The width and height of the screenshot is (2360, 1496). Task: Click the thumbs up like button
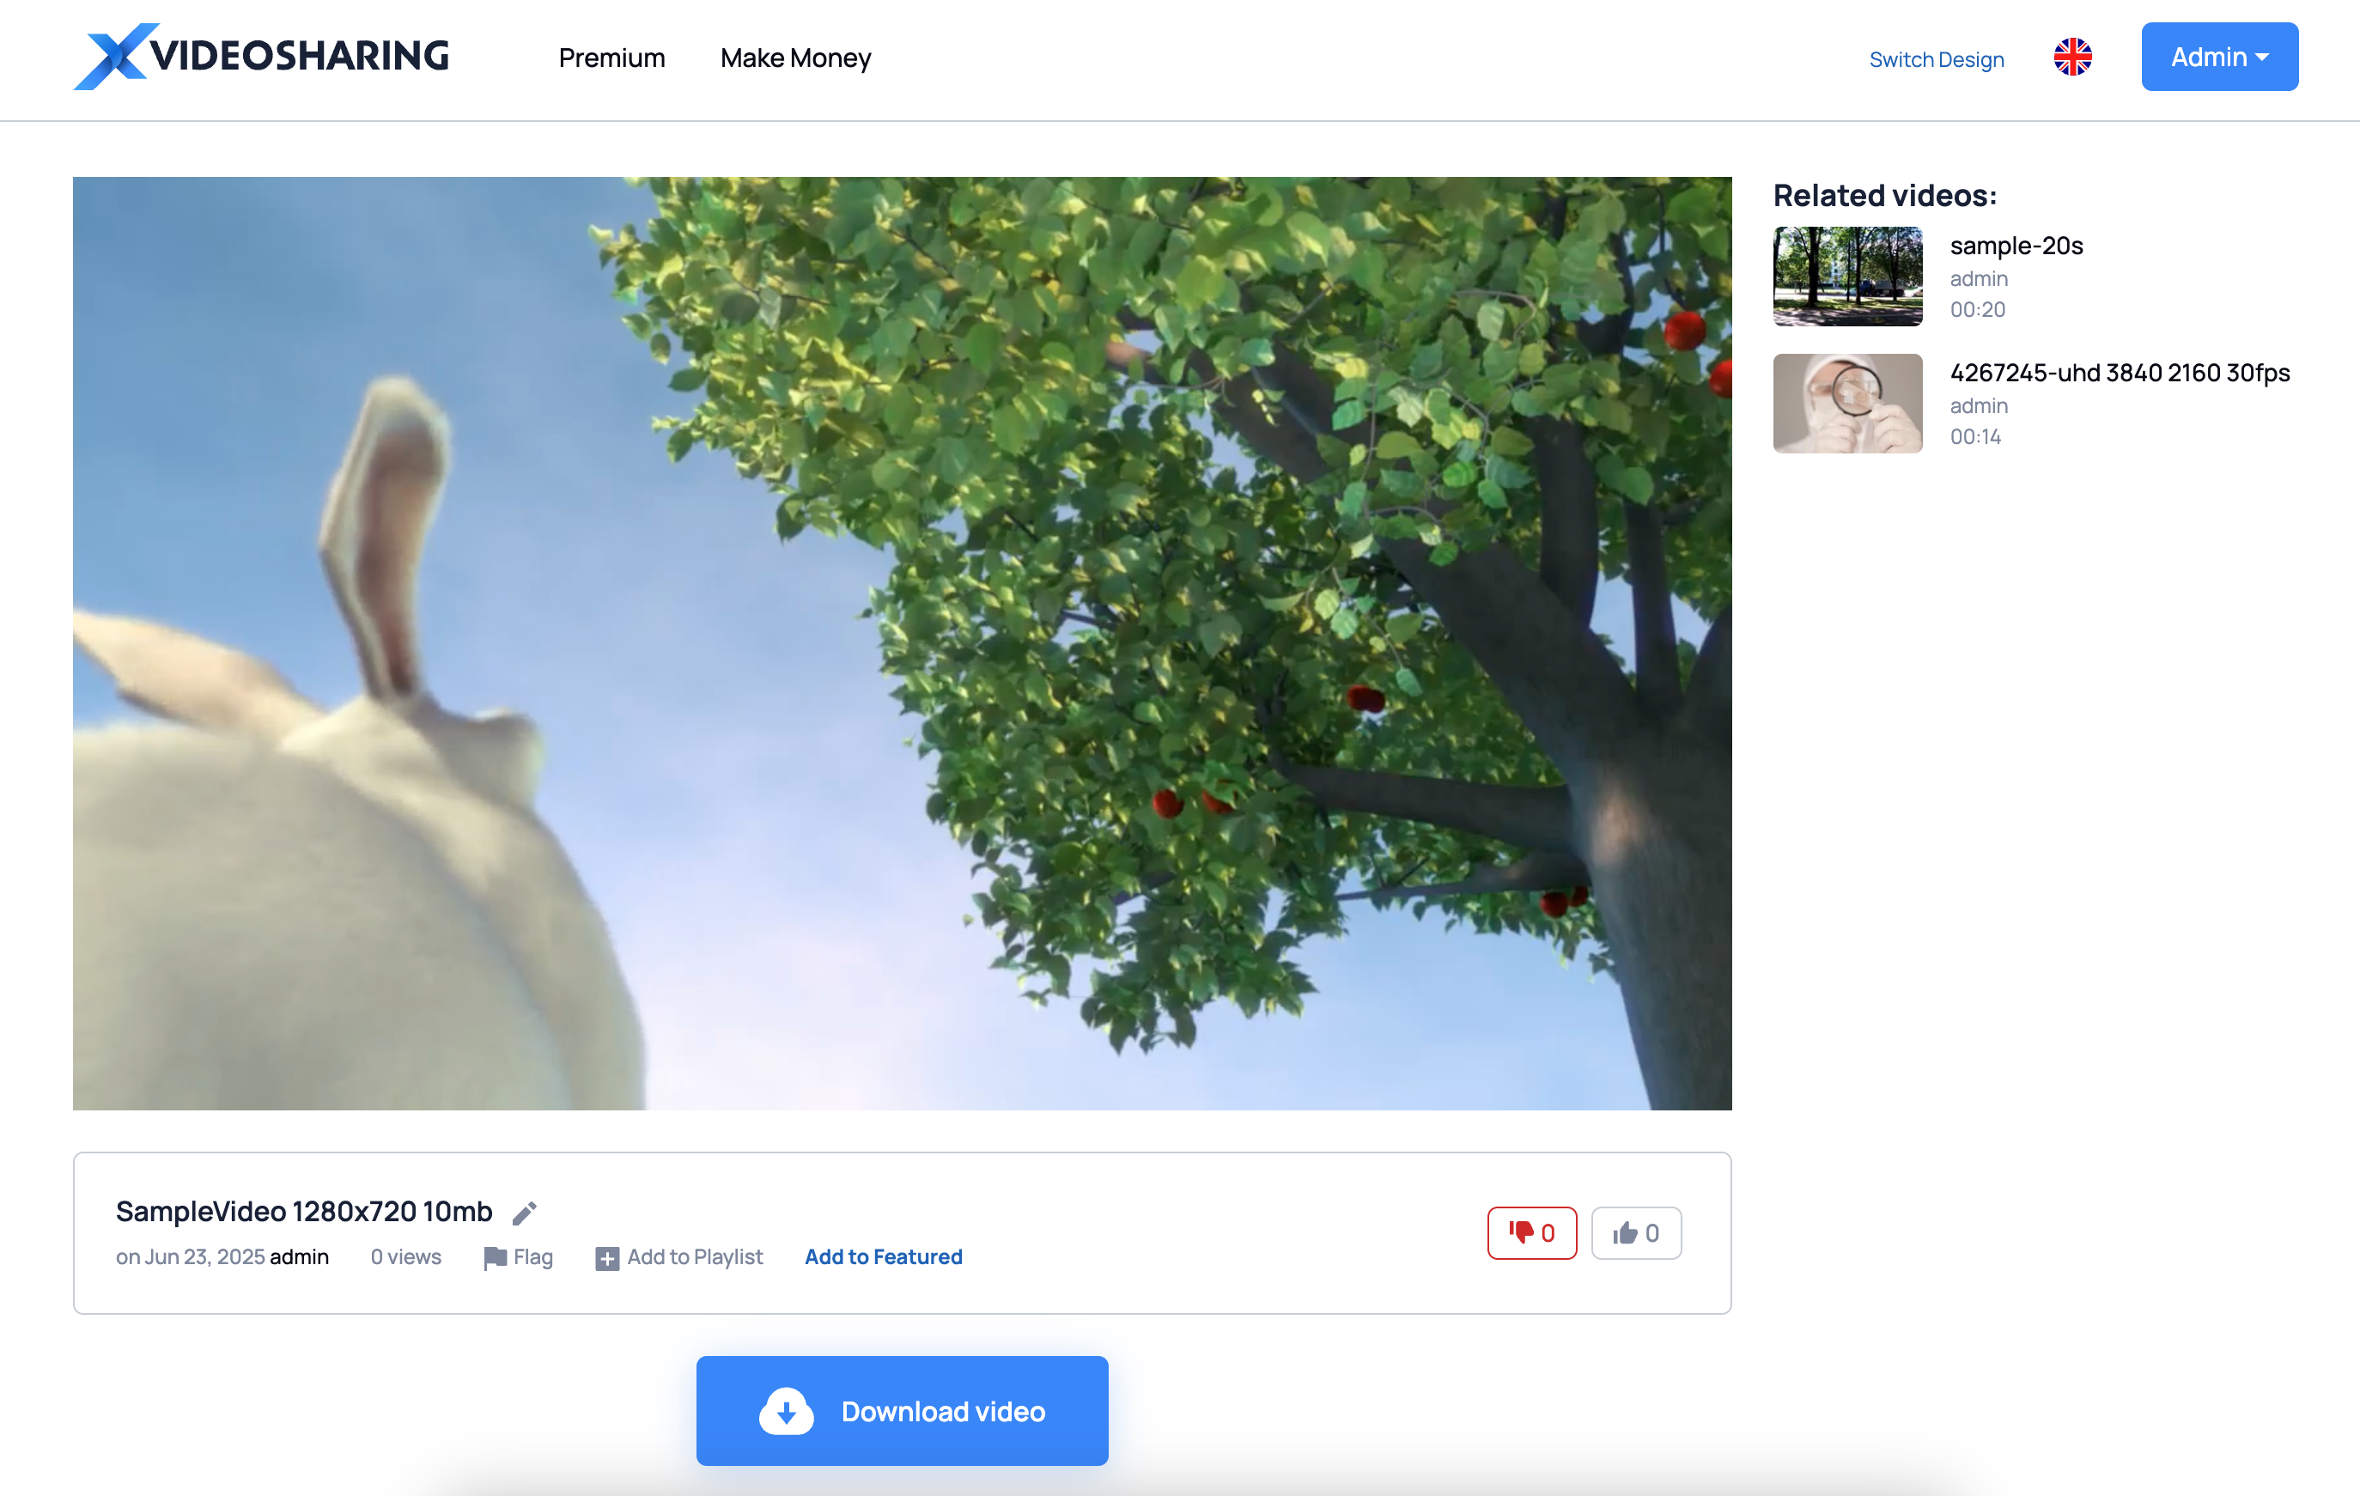tap(1636, 1232)
